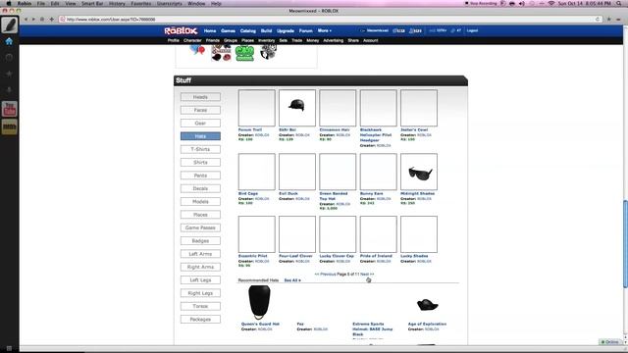Open the Queen's Guard Hat thumbnail
The image size is (628, 353).
coord(259,302)
